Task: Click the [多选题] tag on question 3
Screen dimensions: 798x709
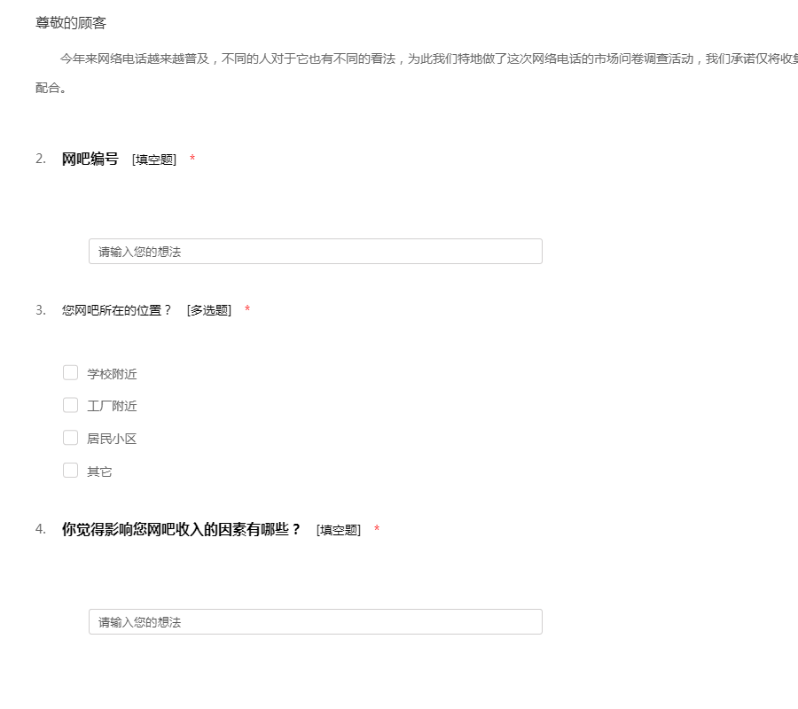Action: tap(209, 310)
